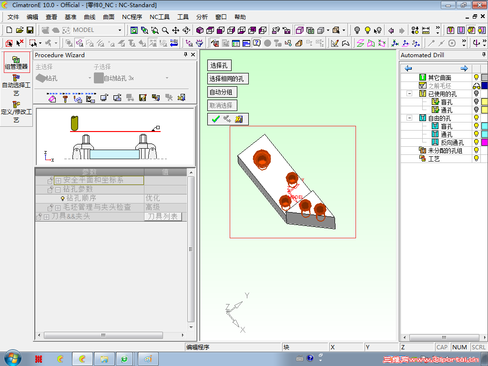Click the 自动选择工艺 auto-select process icon

tap(16, 85)
